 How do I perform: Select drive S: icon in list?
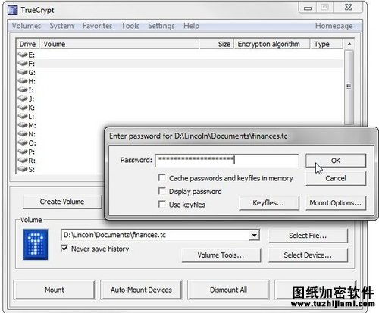pos(23,169)
